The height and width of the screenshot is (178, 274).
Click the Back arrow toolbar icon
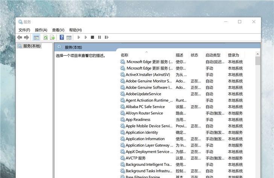(x=20, y=37)
